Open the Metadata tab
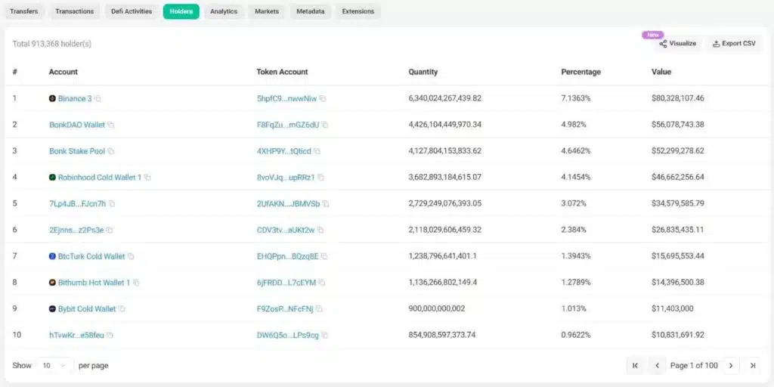 coord(311,11)
